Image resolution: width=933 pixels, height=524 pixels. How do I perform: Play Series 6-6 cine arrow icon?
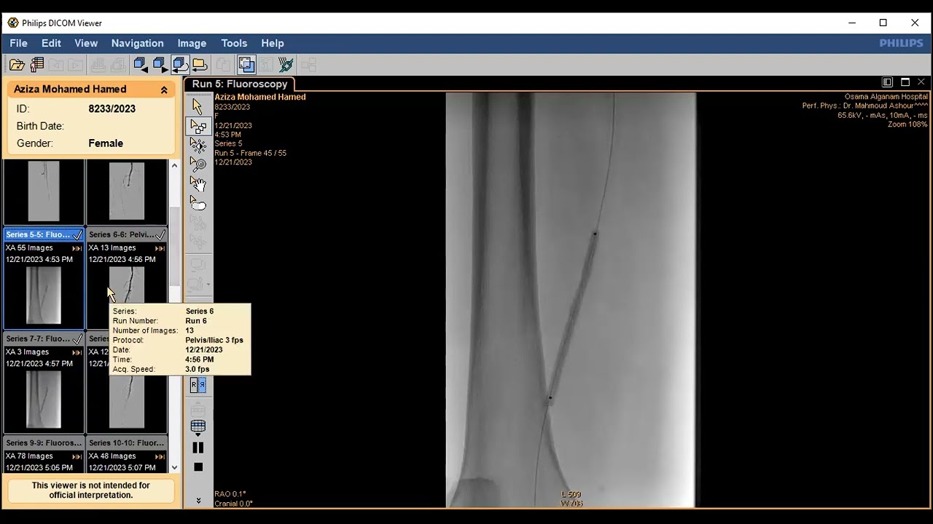coord(160,248)
